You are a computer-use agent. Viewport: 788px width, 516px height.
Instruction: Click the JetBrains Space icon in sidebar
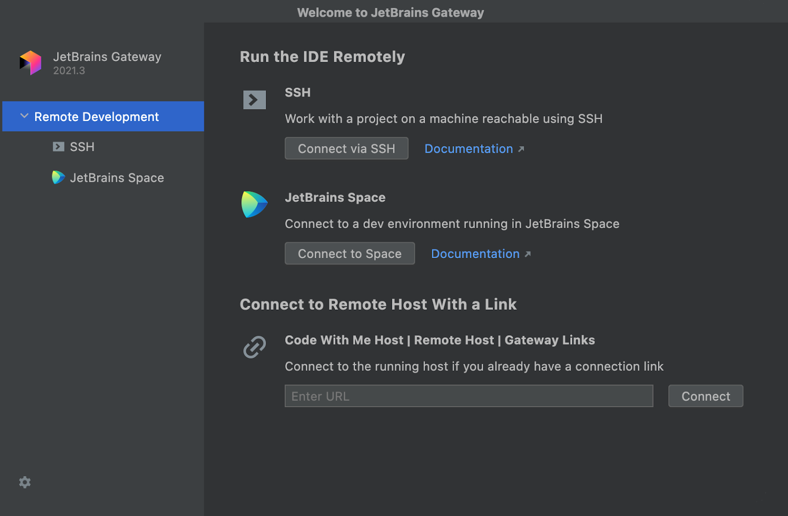(x=58, y=177)
